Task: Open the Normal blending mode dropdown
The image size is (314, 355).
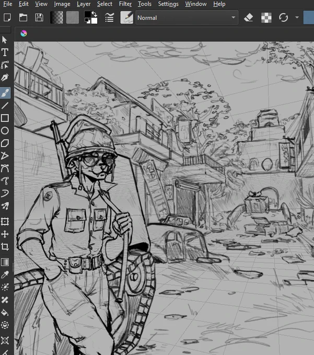Action: tap(187, 18)
